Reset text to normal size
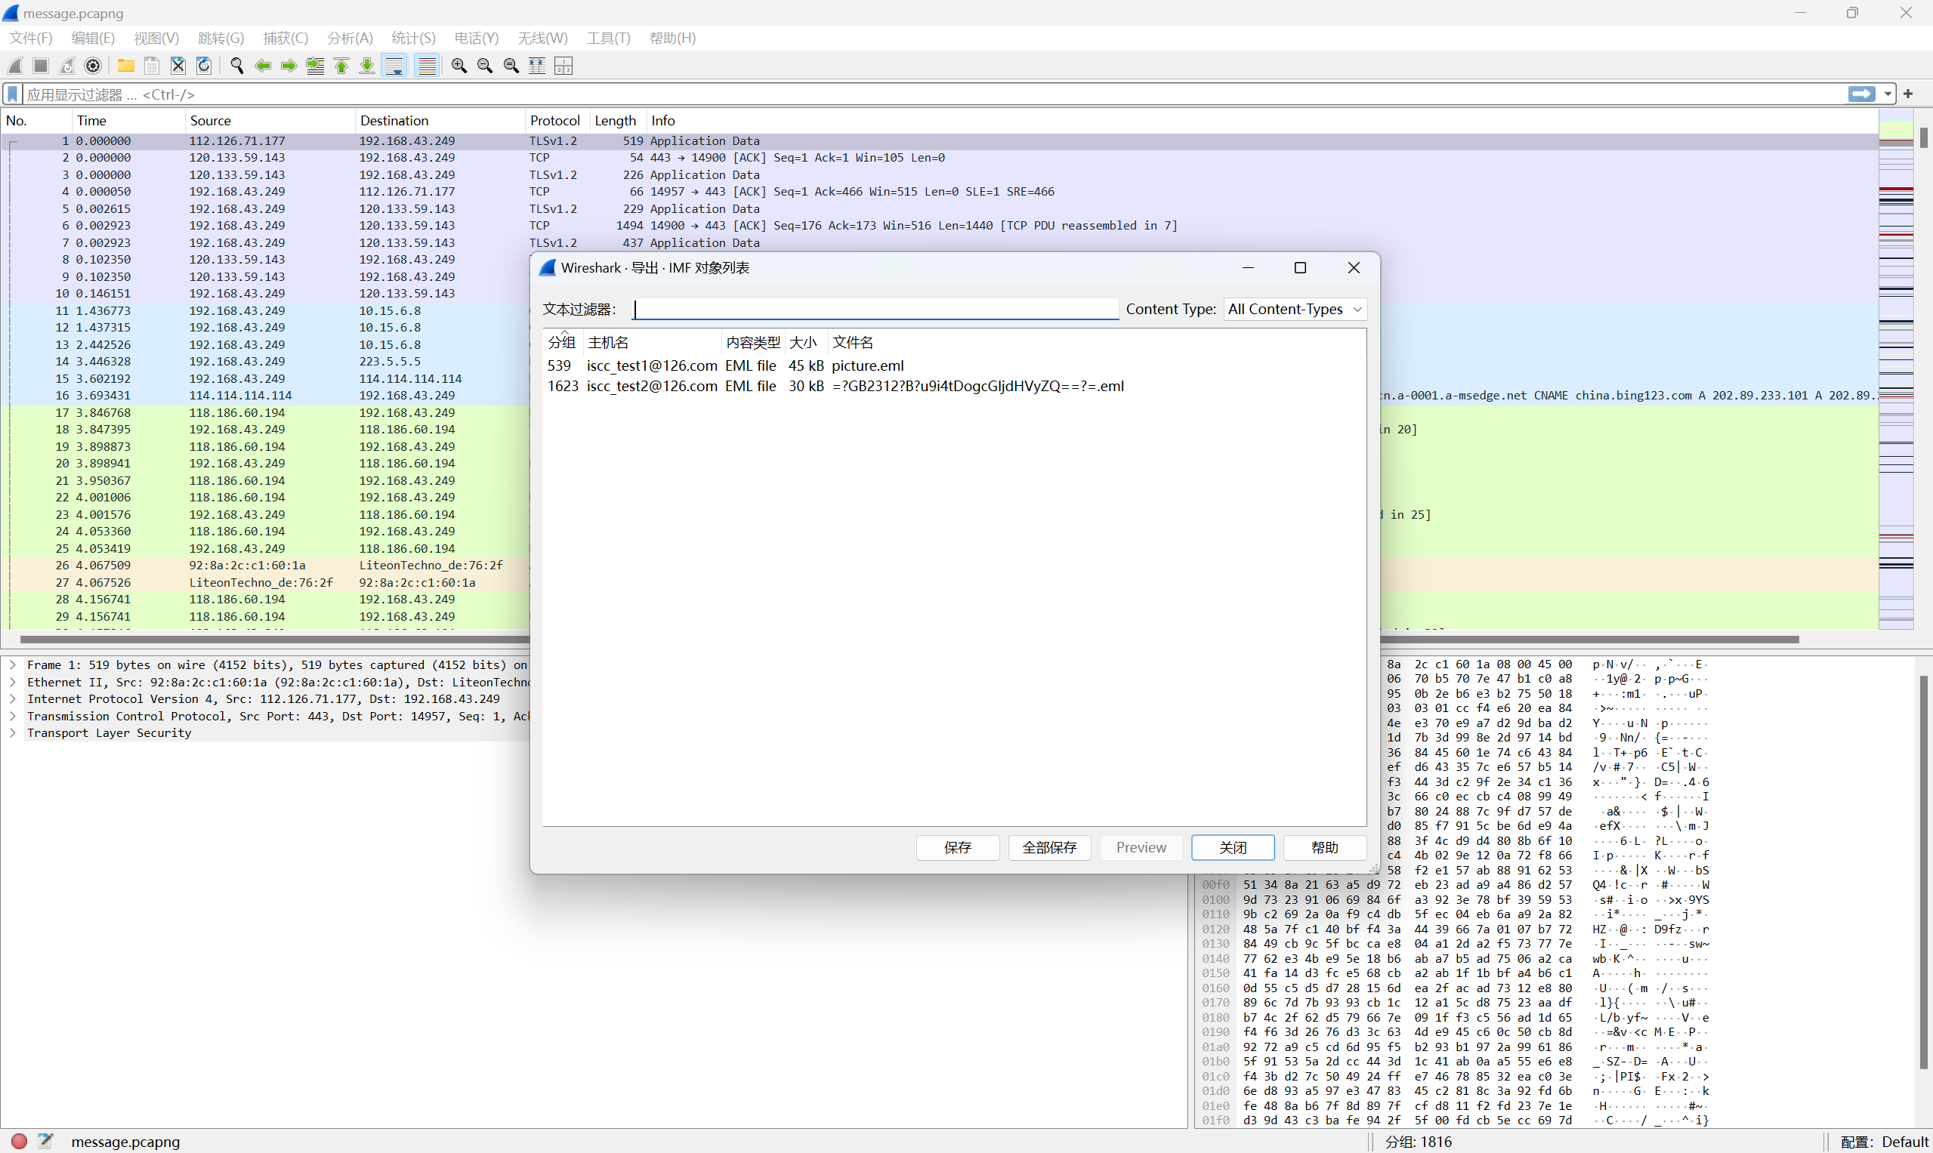Screen dimensions: 1933x1153 pos(511,66)
